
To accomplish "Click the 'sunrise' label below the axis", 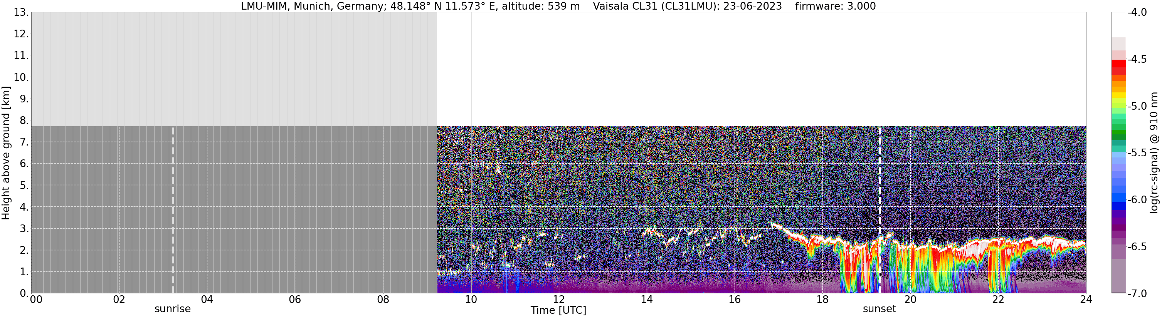I will pos(173,309).
